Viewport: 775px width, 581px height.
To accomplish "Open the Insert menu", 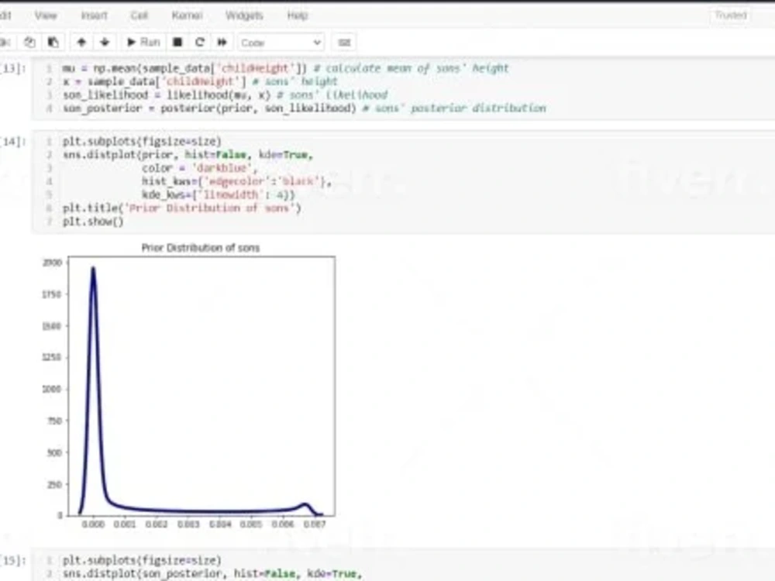I will click(x=94, y=15).
